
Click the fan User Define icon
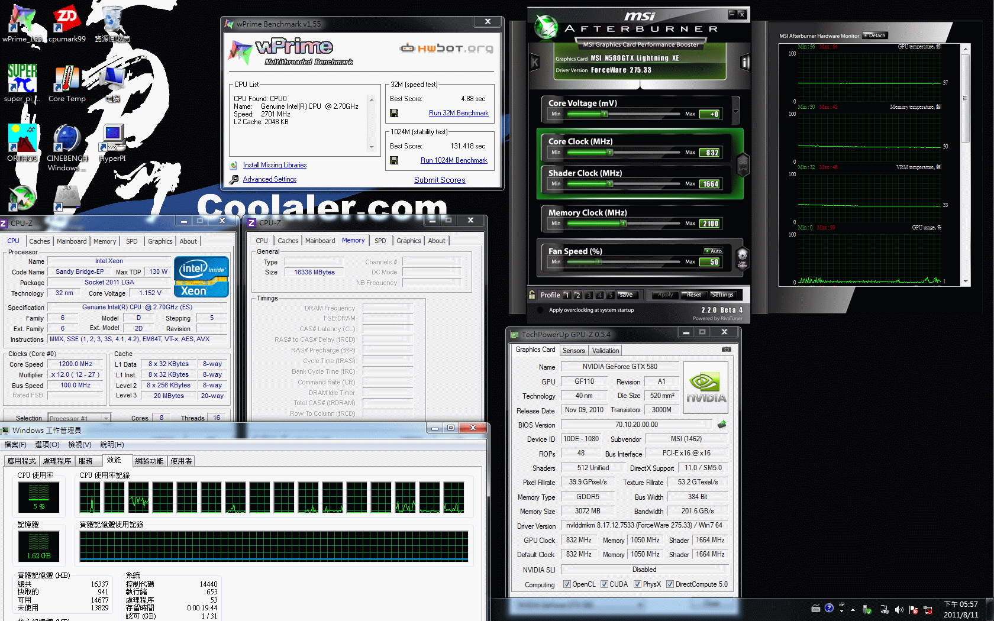tap(743, 258)
